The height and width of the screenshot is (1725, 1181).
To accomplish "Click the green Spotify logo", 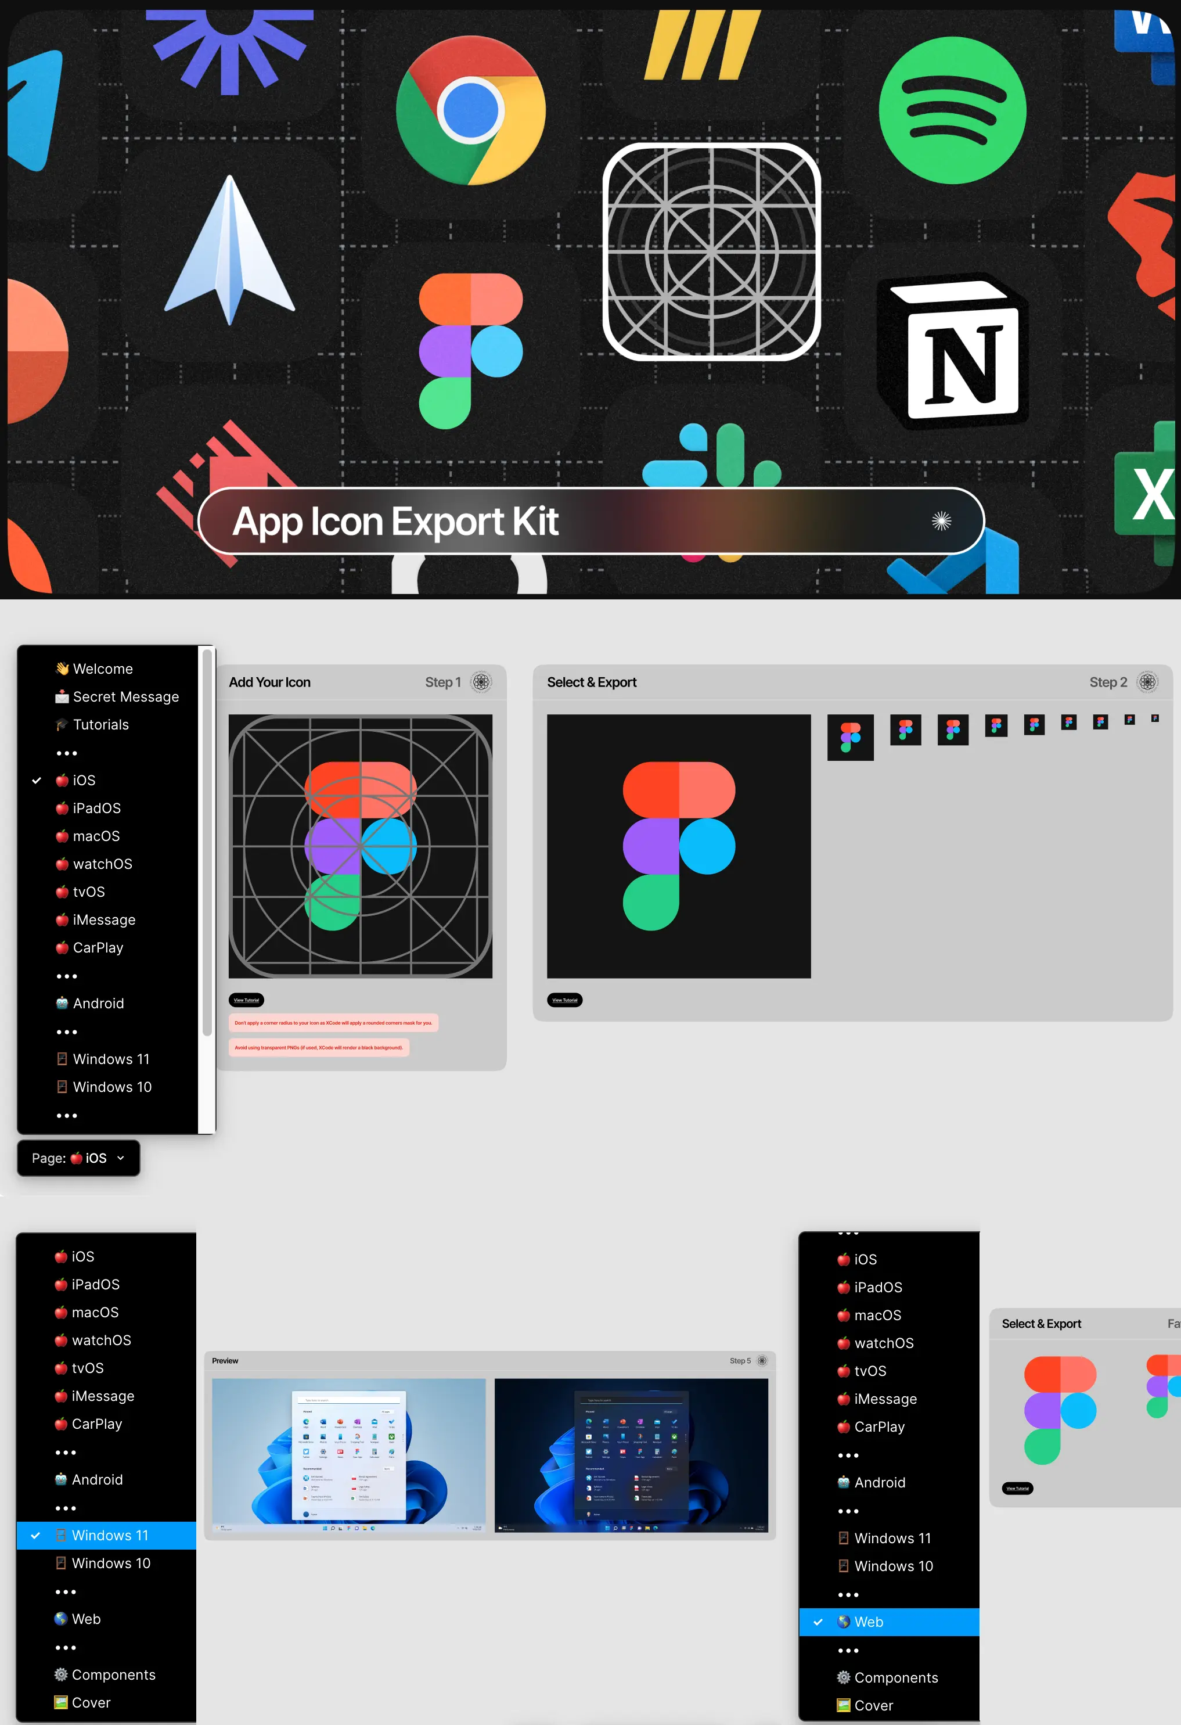I will [x=952, y=110].
